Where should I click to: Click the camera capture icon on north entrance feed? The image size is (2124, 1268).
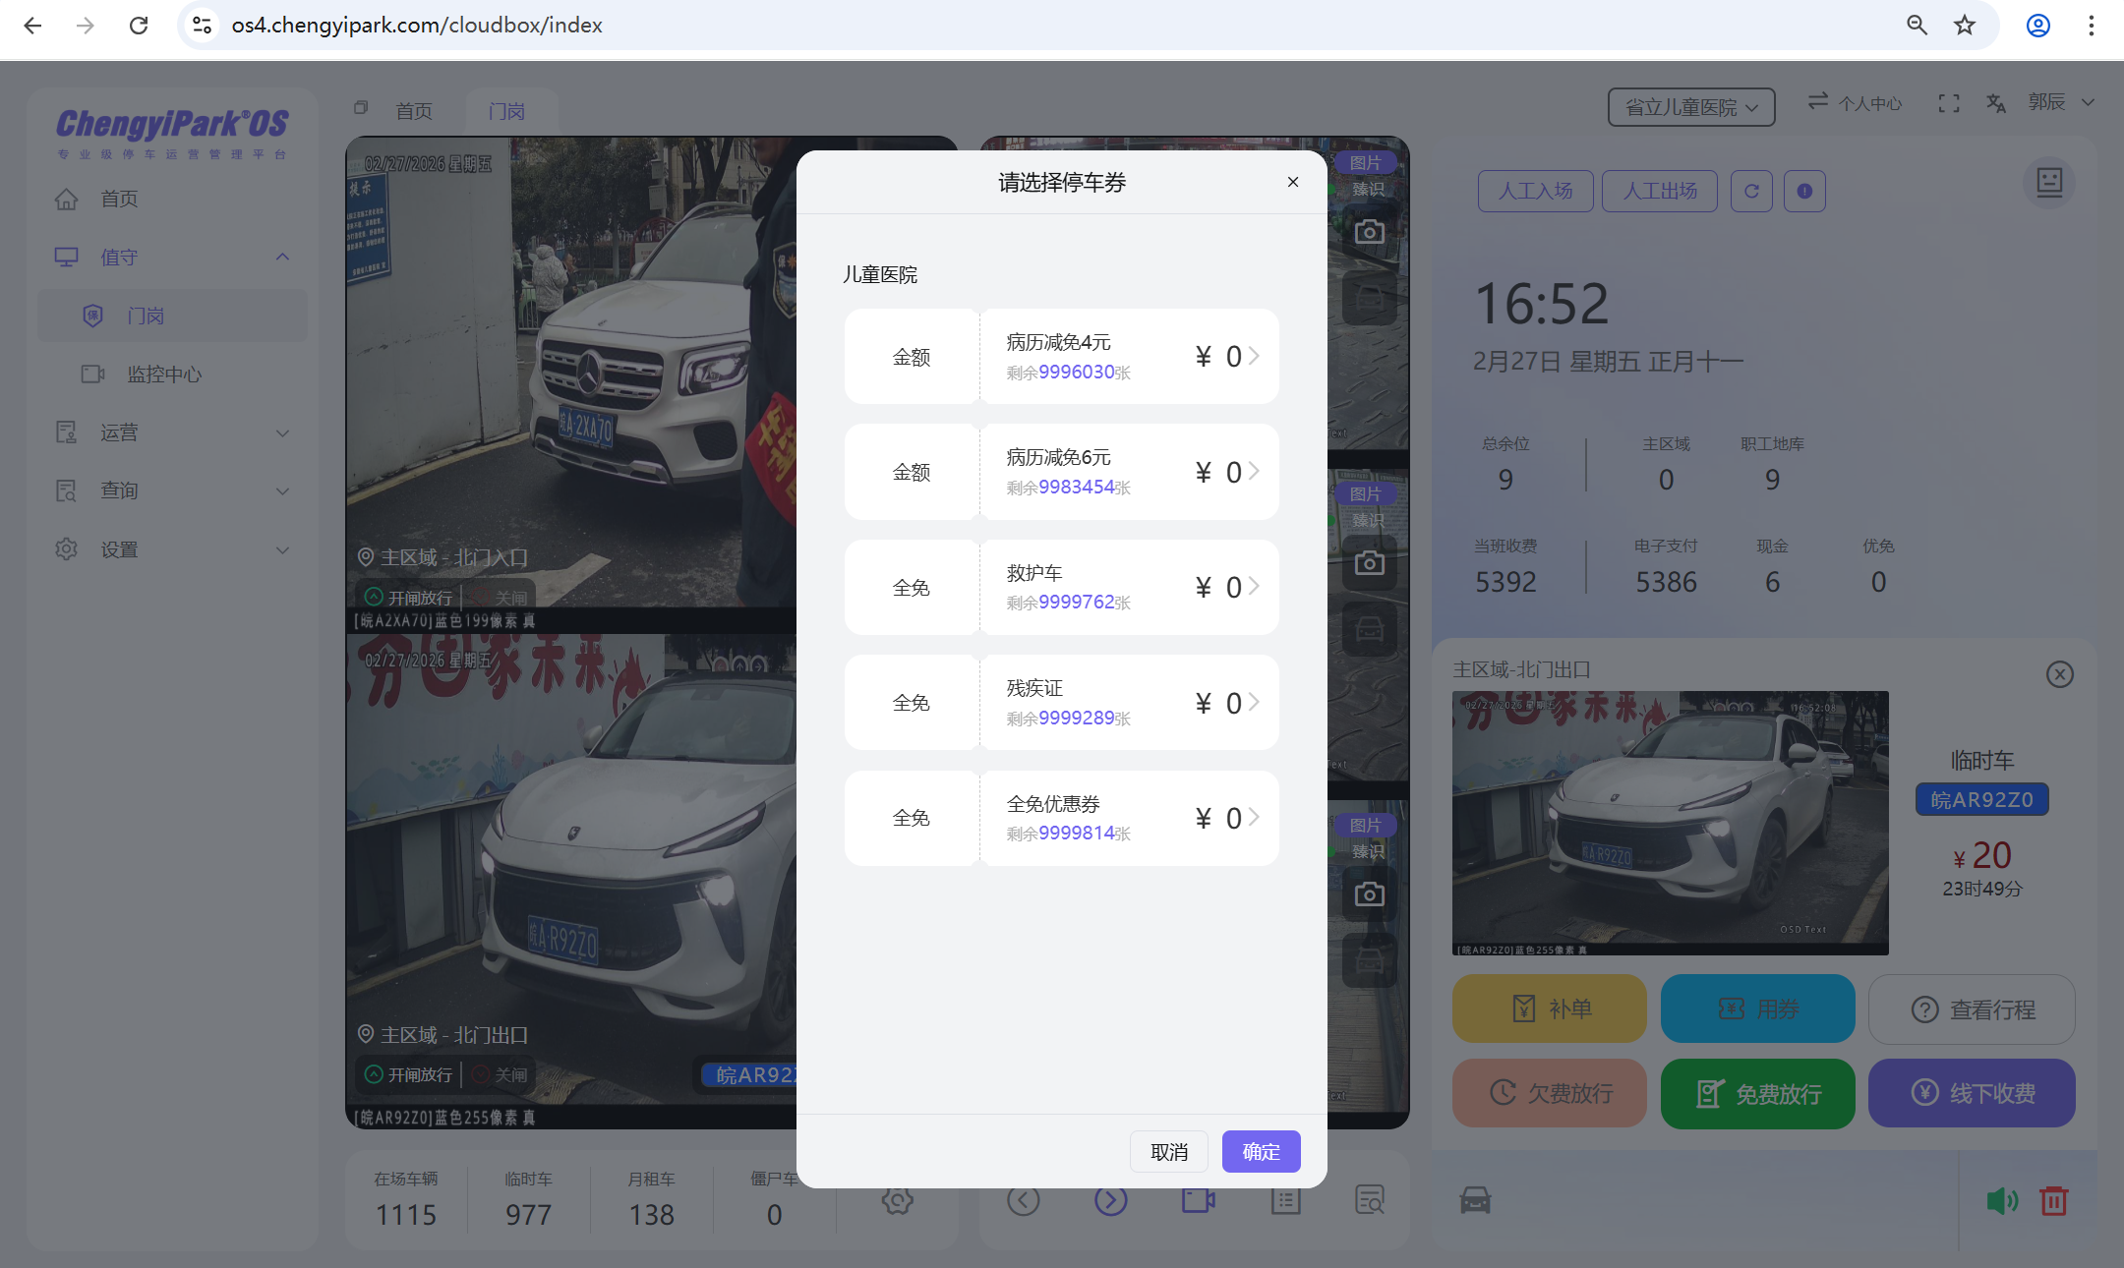(x=1370, y=230)
